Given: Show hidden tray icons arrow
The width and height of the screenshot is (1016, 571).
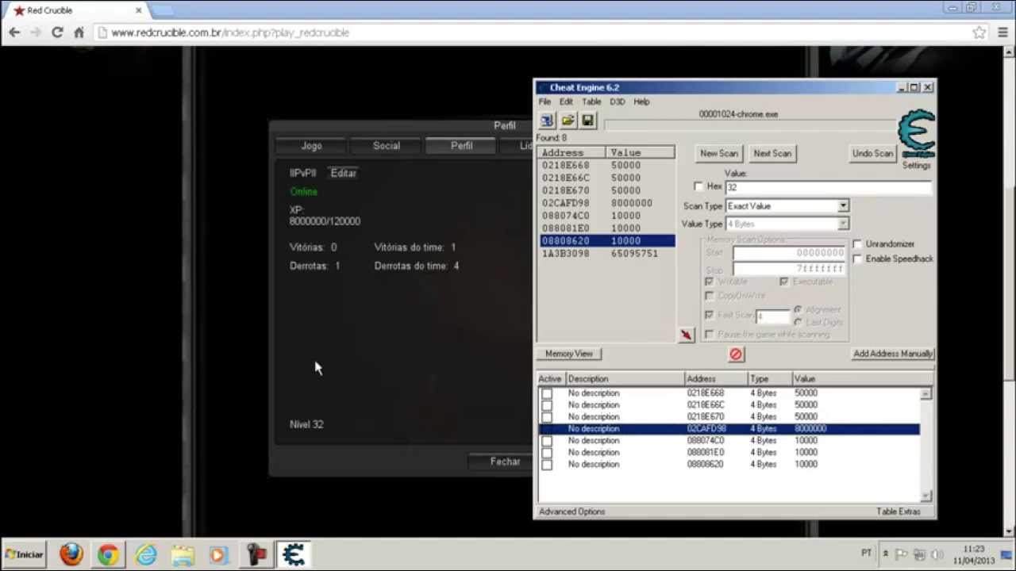Looking at the screenshot, I should [886, 554].
